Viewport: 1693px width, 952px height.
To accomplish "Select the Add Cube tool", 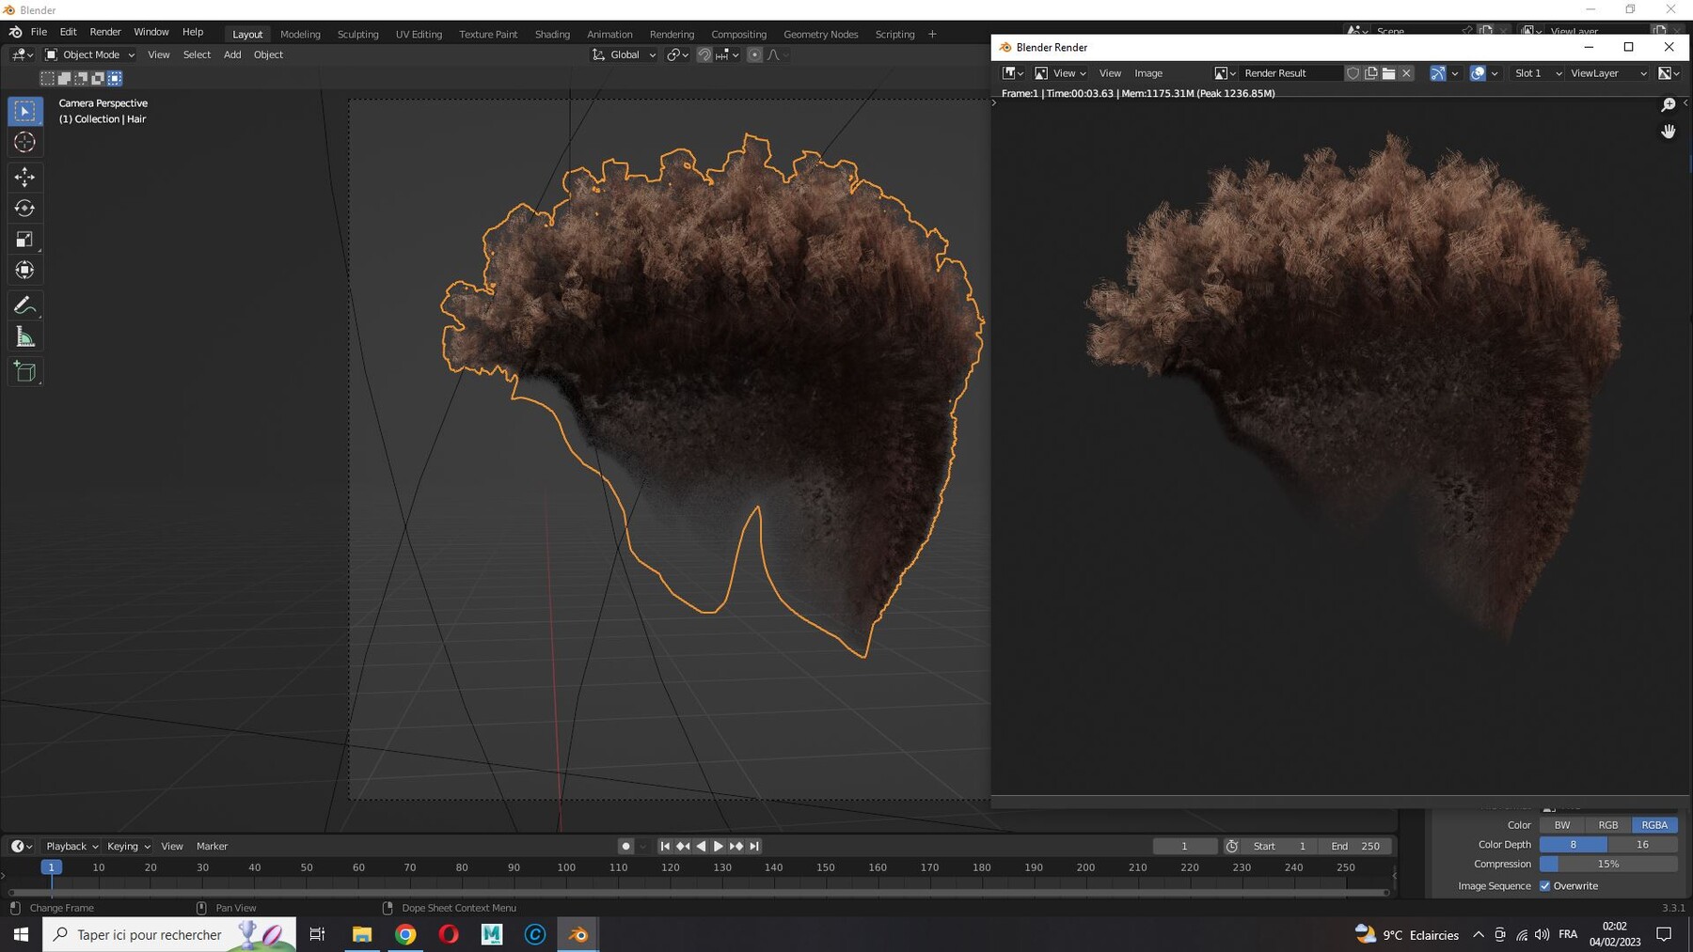I will click(x=25, y=371).
